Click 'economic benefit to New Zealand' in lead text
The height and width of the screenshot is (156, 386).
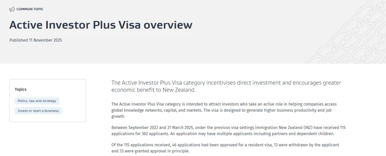click(153, 90)
